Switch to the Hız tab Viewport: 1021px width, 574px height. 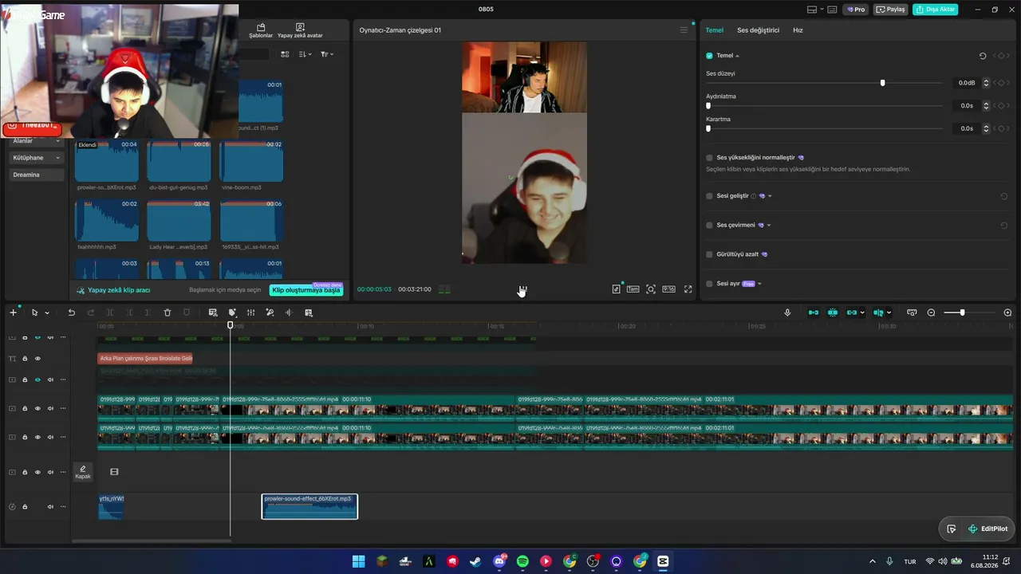[x=798, y=30]
